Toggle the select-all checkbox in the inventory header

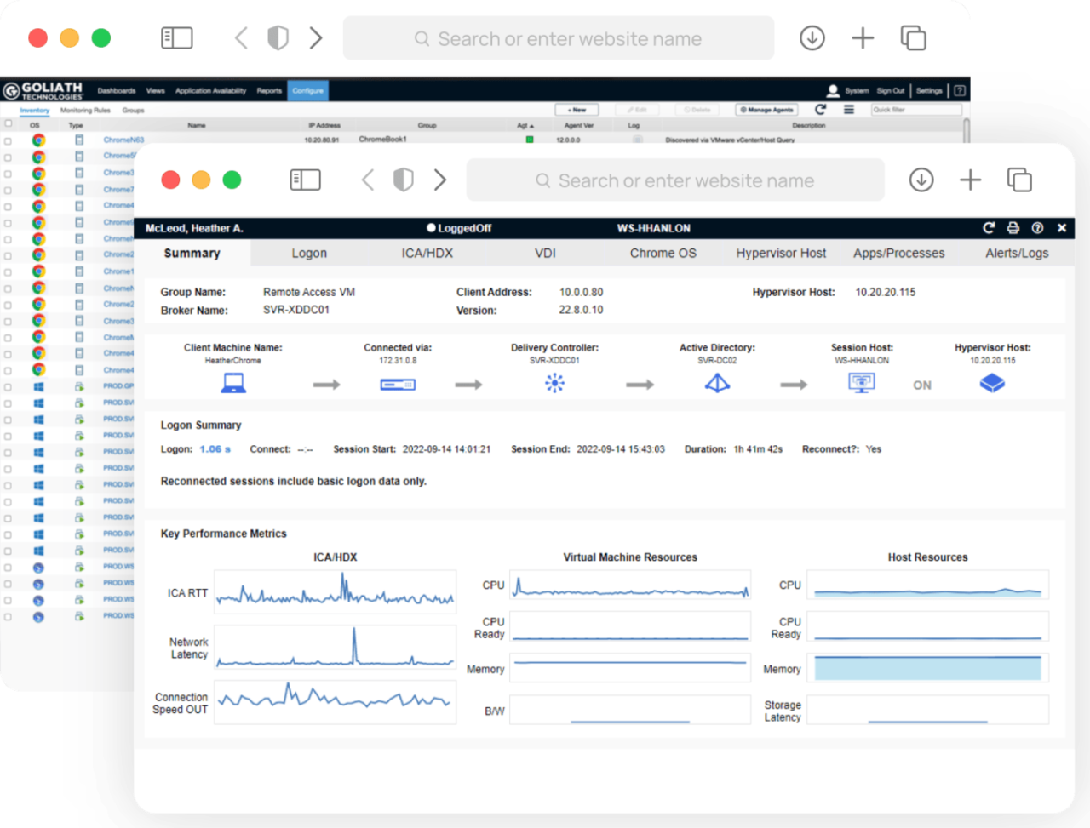[7, 125]
